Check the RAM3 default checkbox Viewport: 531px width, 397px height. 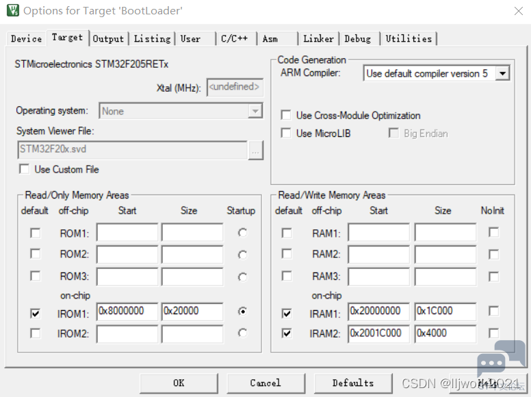click(287, 276)
